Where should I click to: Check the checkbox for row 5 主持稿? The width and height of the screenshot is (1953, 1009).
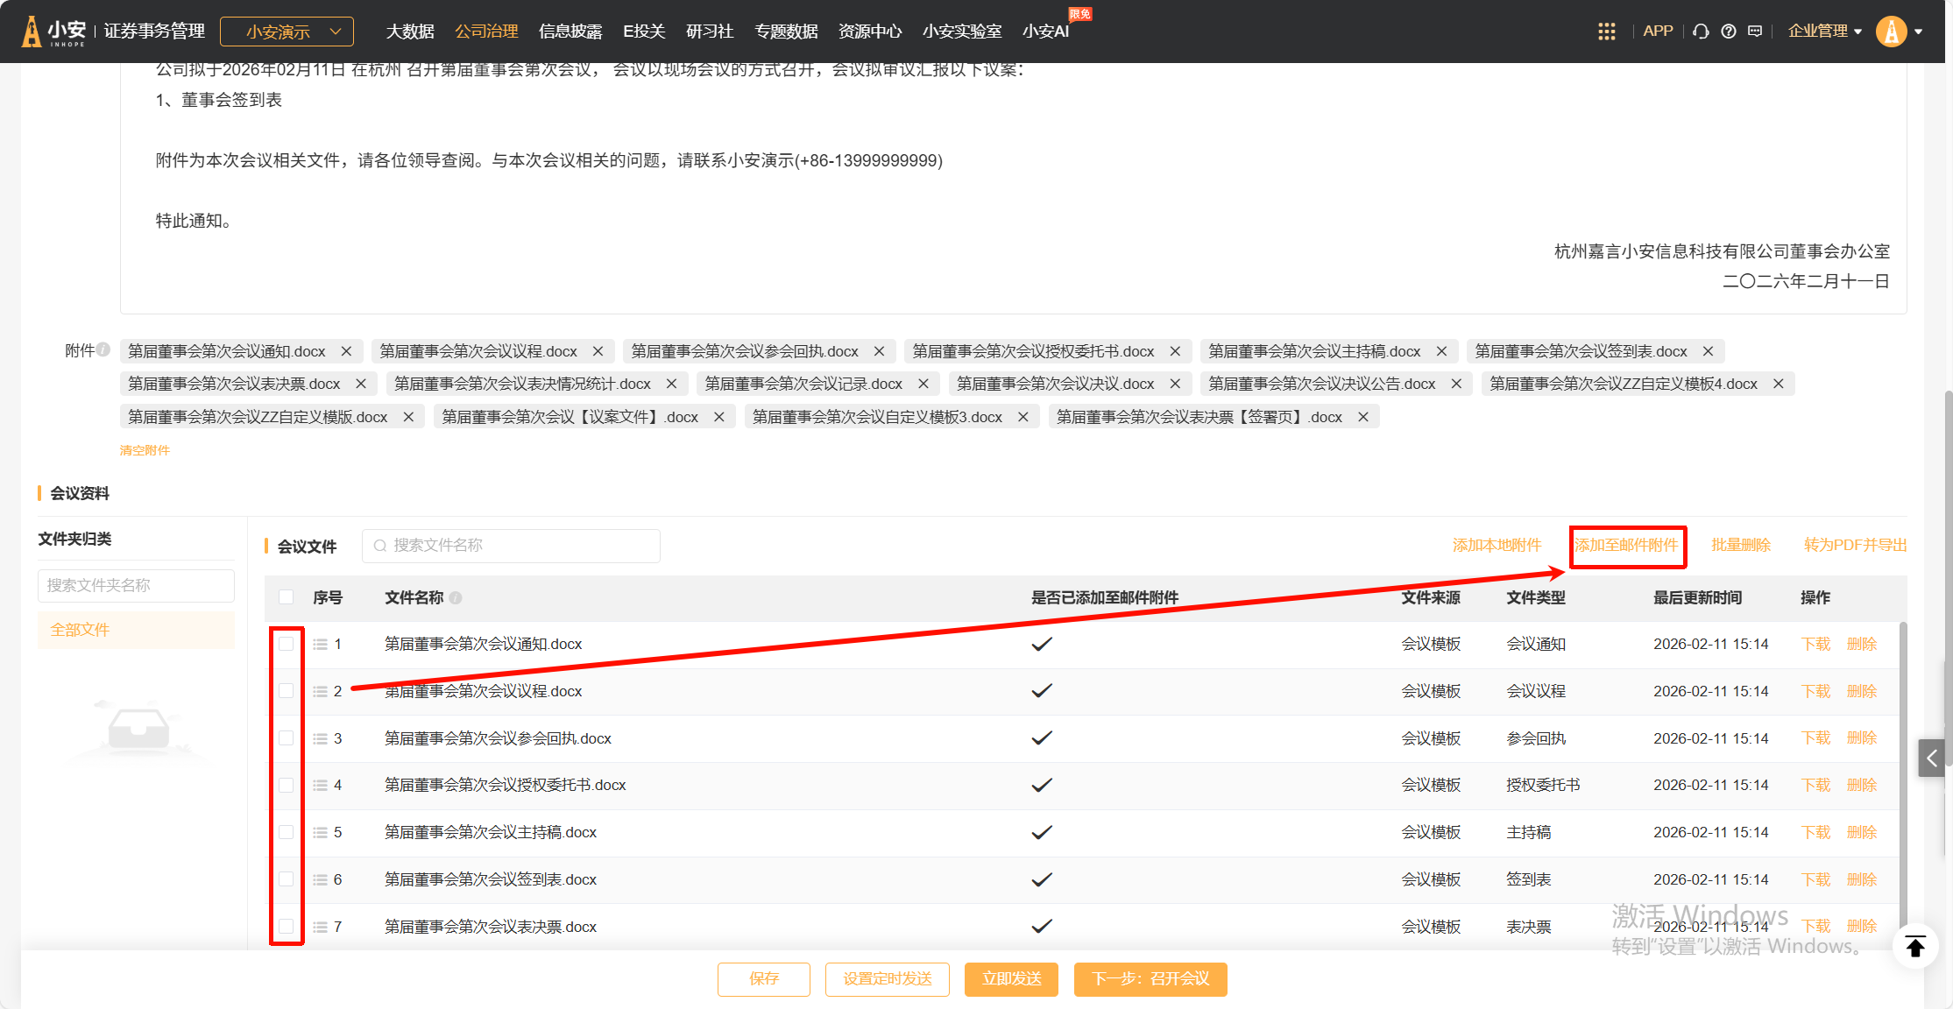(286, 832)
